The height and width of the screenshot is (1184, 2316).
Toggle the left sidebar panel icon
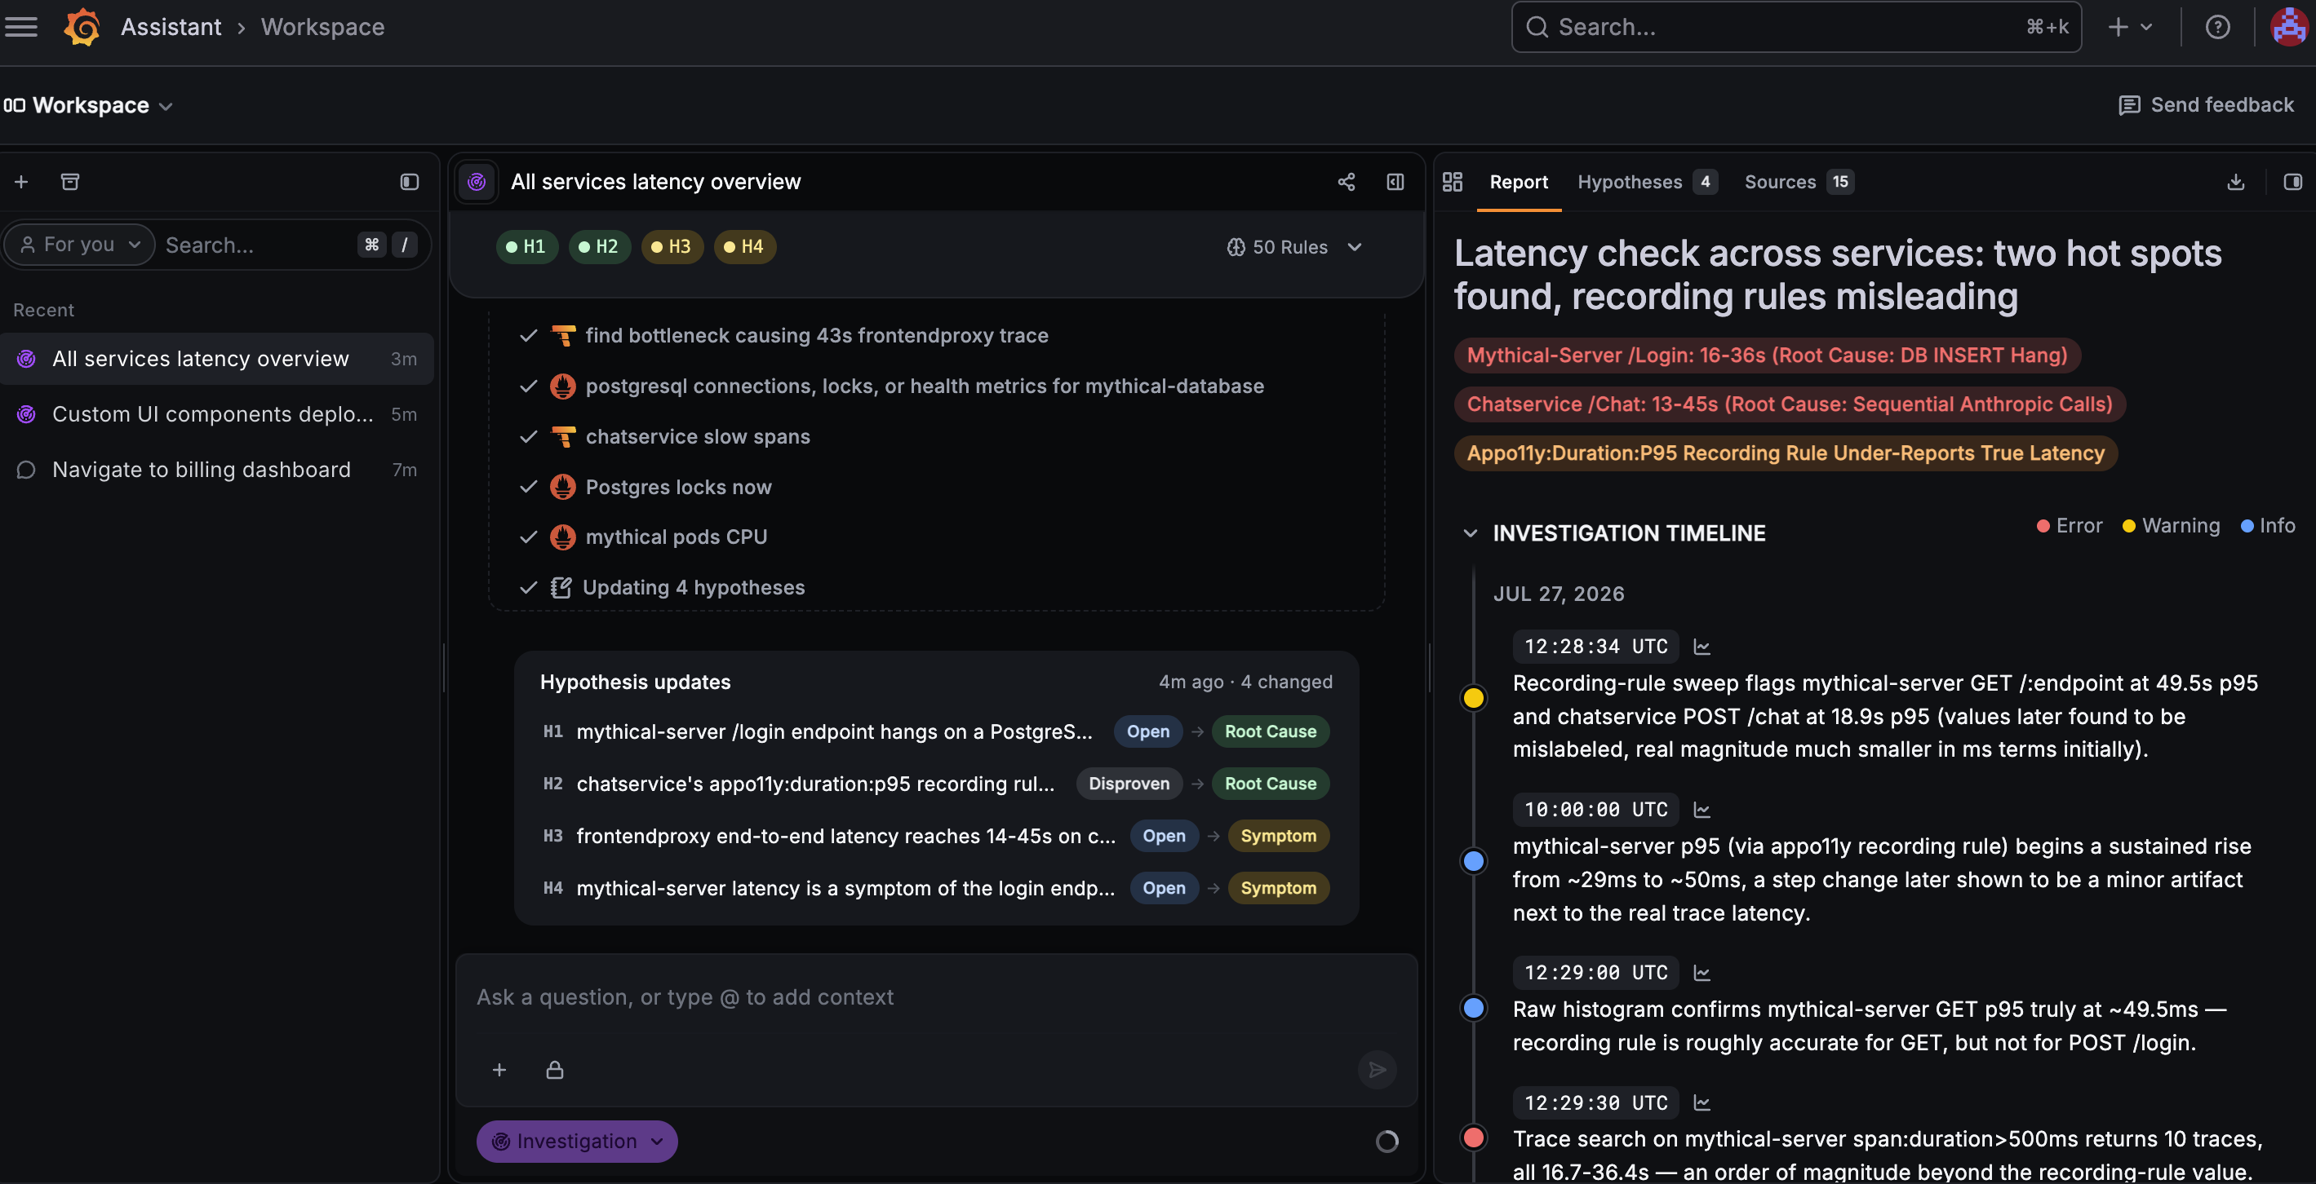click(x=409, y=183)
